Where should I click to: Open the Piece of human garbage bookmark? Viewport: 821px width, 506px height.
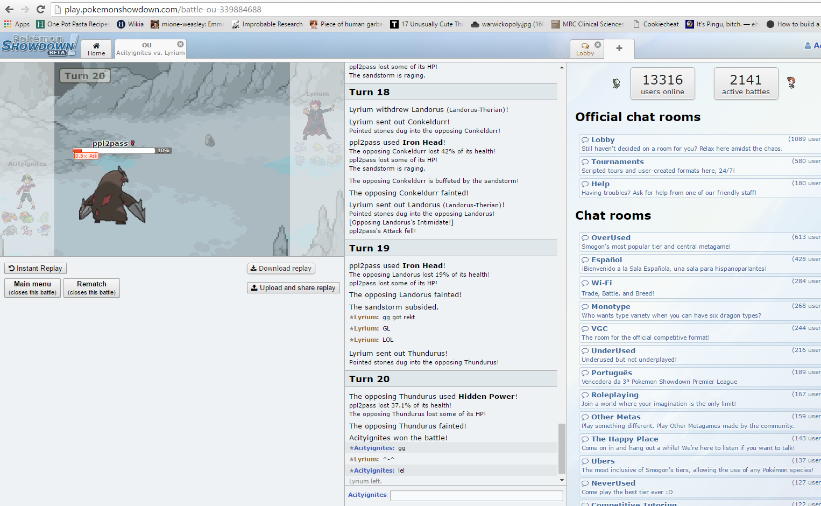346,24
